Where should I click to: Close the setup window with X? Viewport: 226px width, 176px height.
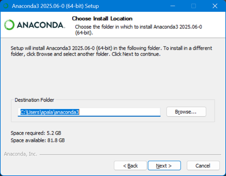[x=215, y=6]
